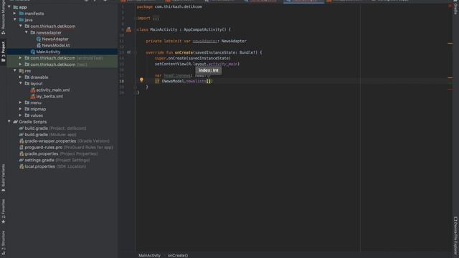The width and height of the screenshot is (459, 258).
Task: Click the override gutter marker beside onCreate
Action: [x=129, y=52]
